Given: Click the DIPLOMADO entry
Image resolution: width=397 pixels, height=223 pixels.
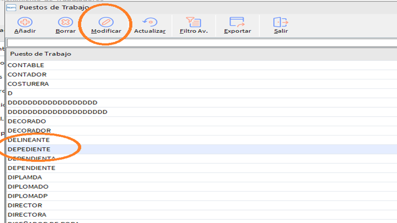Looking at the screenshot, I should coord(28,187).
